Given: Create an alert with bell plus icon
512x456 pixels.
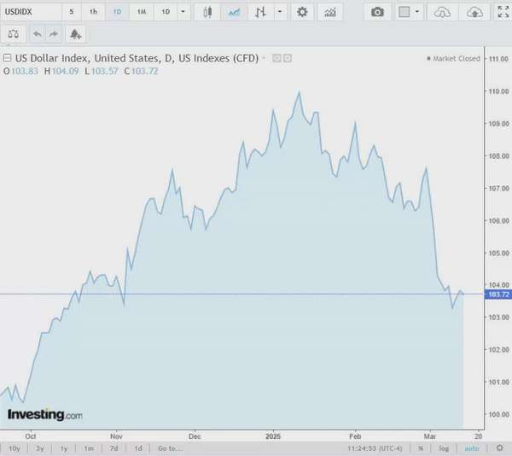Looking at the screenshot, I should [75, 34].
